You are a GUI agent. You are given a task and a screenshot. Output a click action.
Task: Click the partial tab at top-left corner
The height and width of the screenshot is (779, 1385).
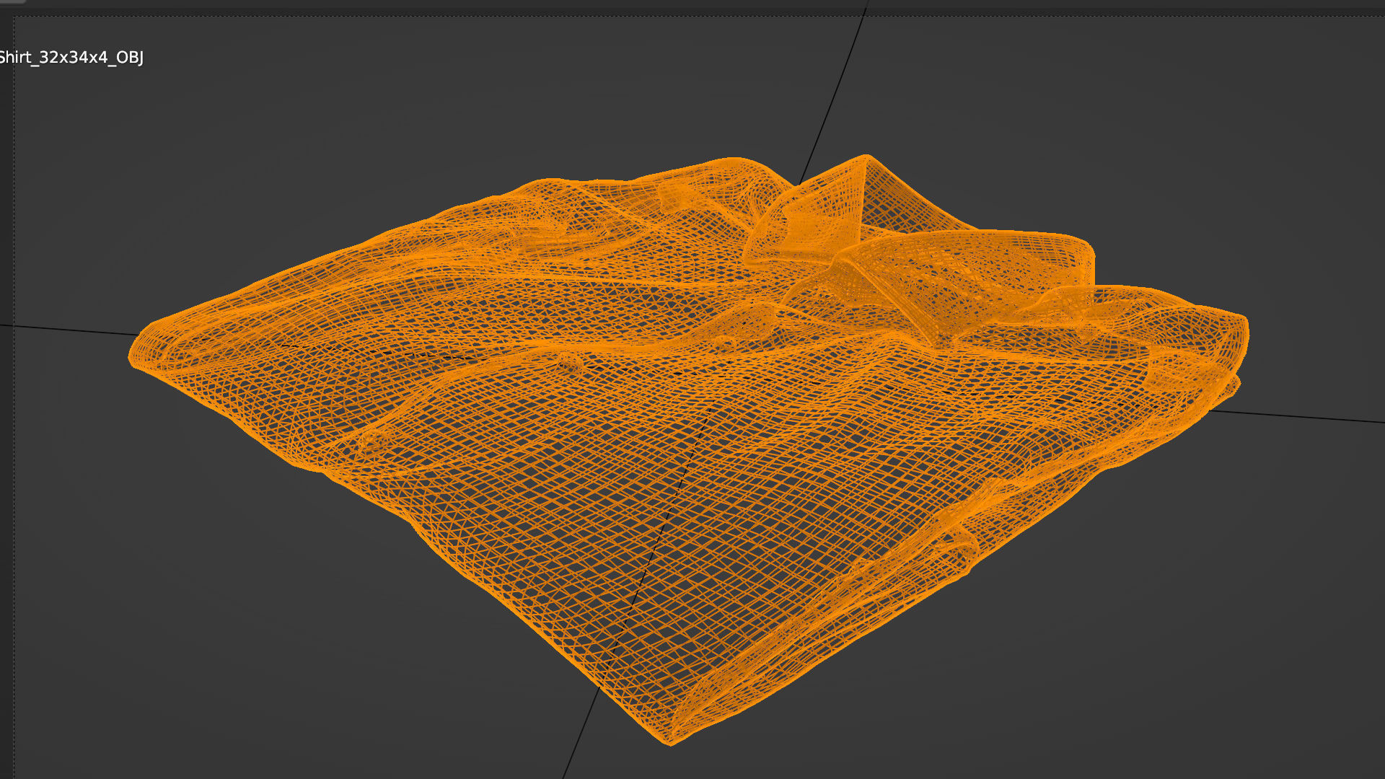point(13,1)
